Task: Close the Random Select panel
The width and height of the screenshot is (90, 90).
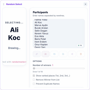Action: click(85, 4)
